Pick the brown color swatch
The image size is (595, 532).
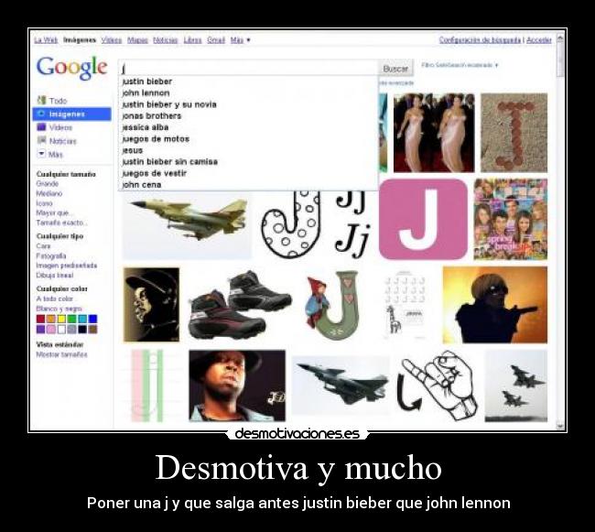click(92, 329)
